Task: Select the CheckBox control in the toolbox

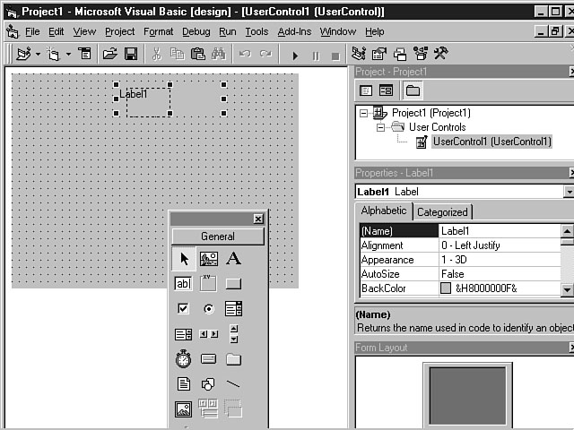Action: [183, 309]
